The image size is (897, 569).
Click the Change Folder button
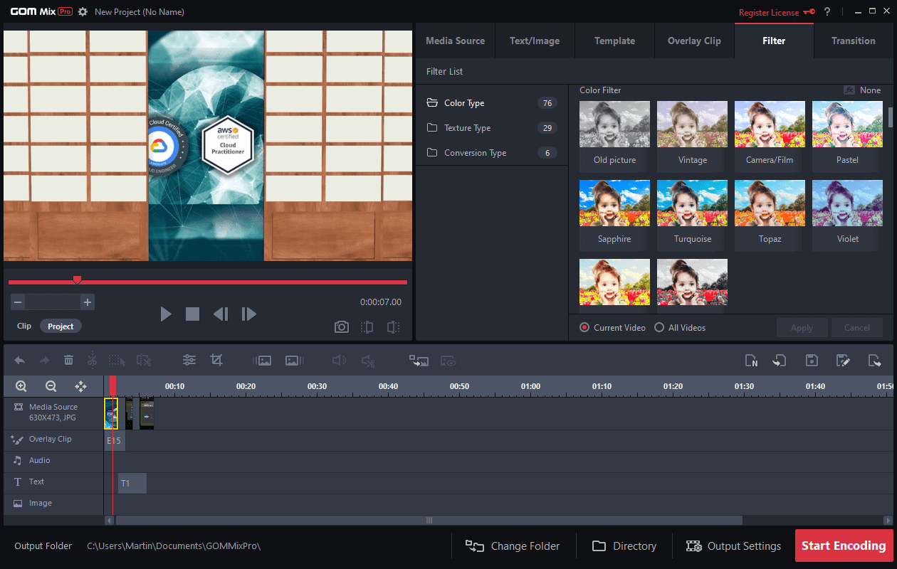point(513,546)
